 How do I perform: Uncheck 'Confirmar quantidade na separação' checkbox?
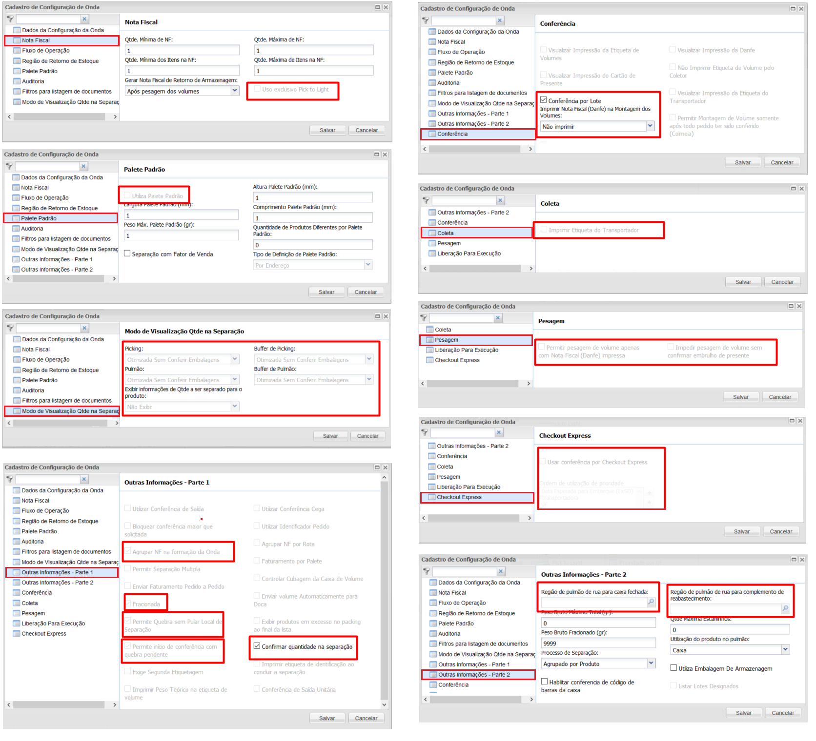(257, 646)
